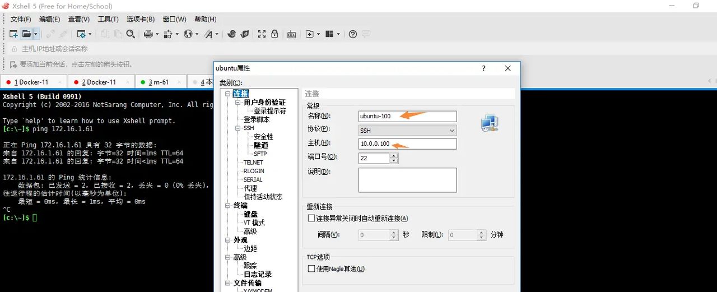Viewport: 717px width, 292px height.
Task: Select 安全性 in category tree
Action: [263, 137]
